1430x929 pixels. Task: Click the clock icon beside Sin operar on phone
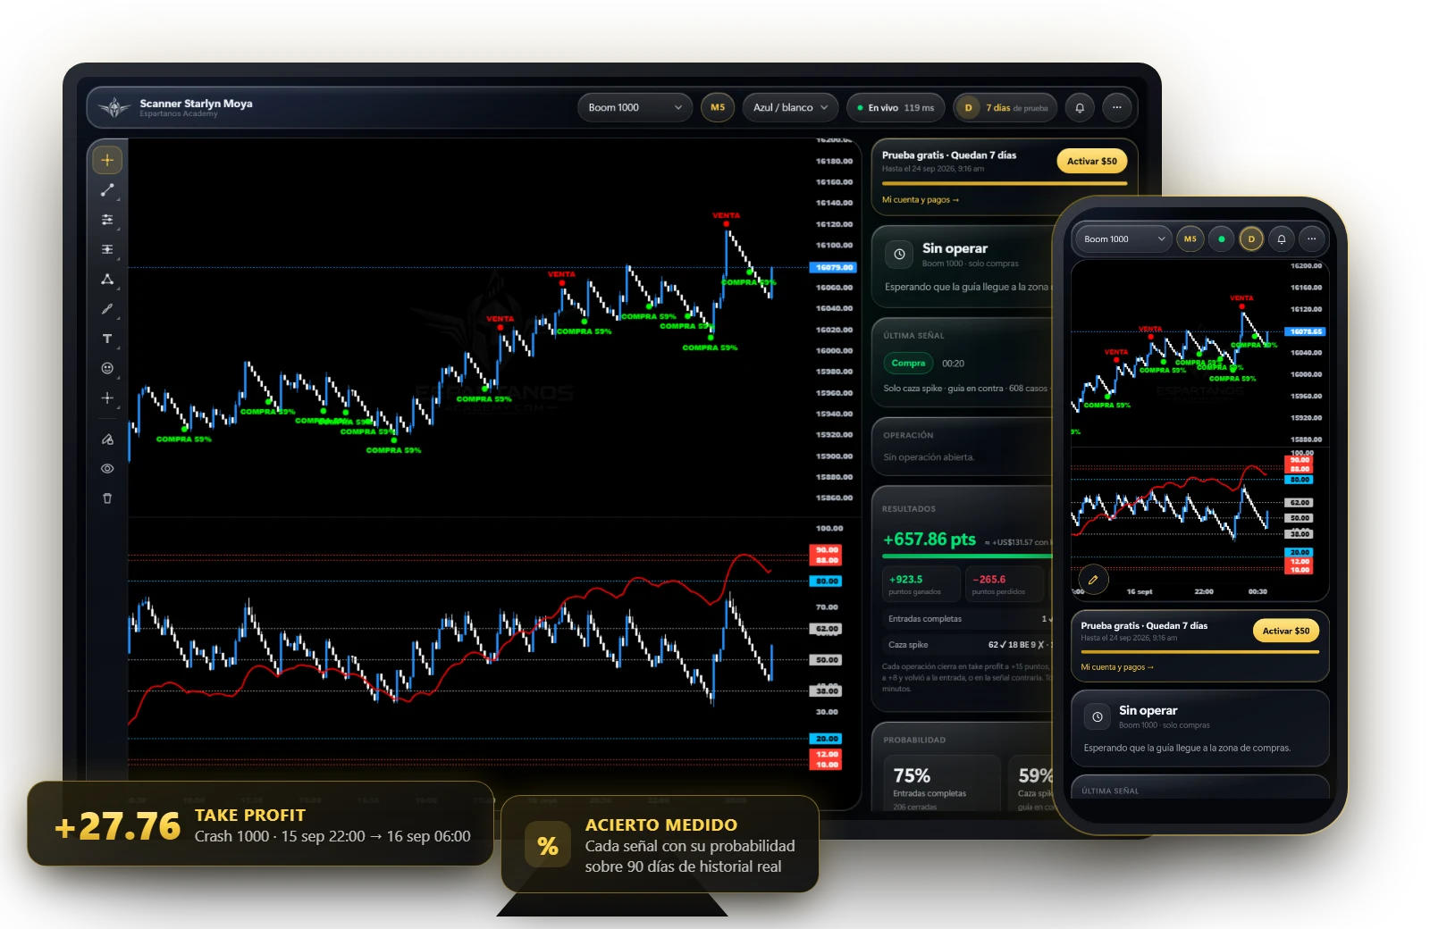(1098, 716)
